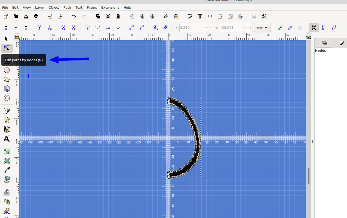Make selected segments straight lines
Viewport: 347px width, 218px height.
132,28
